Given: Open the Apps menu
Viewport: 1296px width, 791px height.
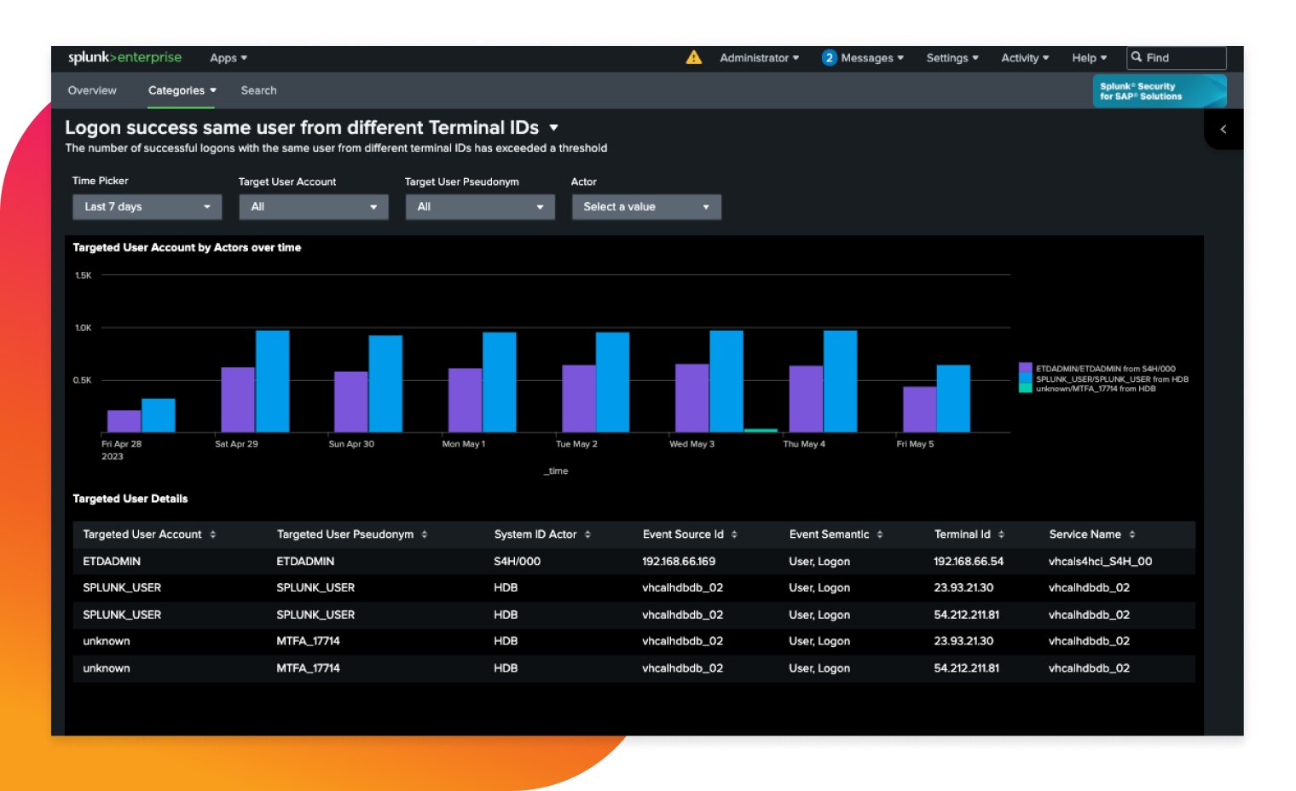Looking at the screenshot, I should click(228, 57).
